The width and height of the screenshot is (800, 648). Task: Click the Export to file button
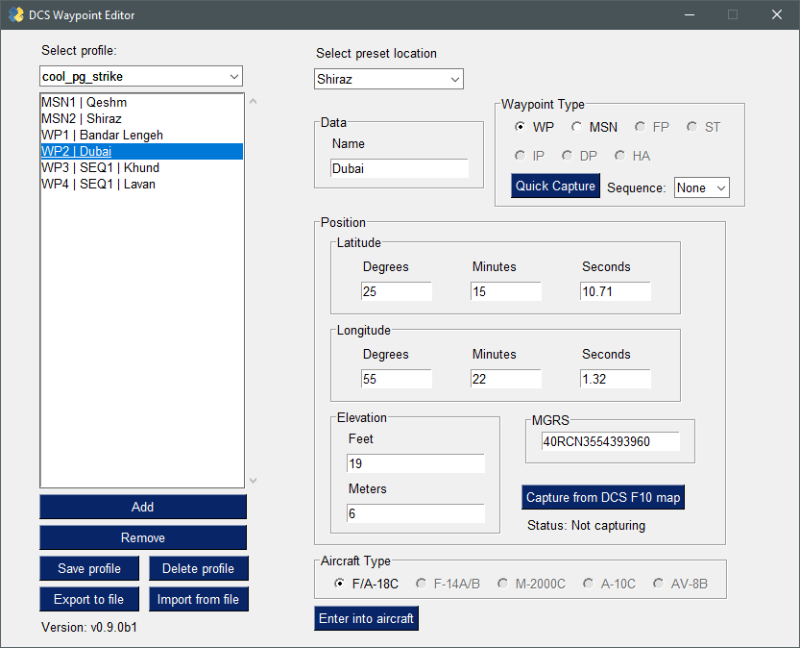coord(89,599)
